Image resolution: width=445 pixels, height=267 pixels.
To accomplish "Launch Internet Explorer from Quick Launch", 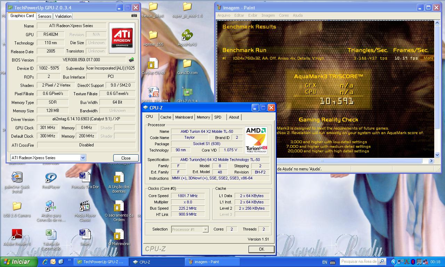I will (x=45, y=262).
